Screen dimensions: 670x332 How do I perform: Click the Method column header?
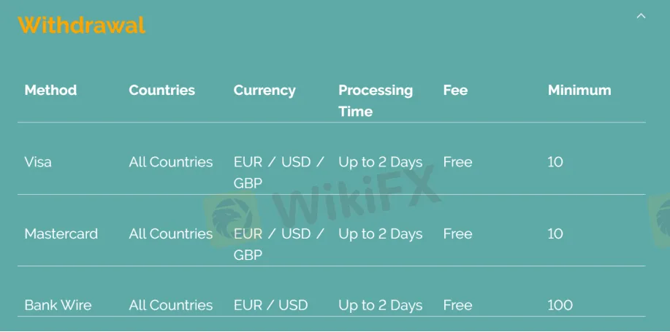[50, 90]
